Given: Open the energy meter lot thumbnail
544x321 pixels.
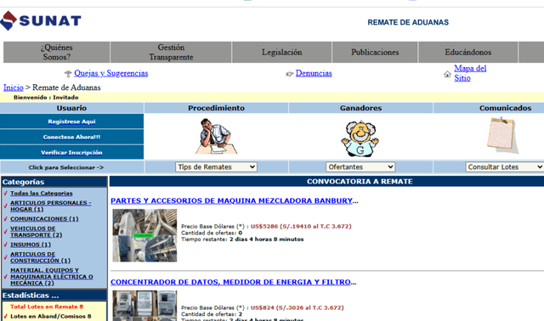Looking at the screenshot, I should (x=144, y=306).
